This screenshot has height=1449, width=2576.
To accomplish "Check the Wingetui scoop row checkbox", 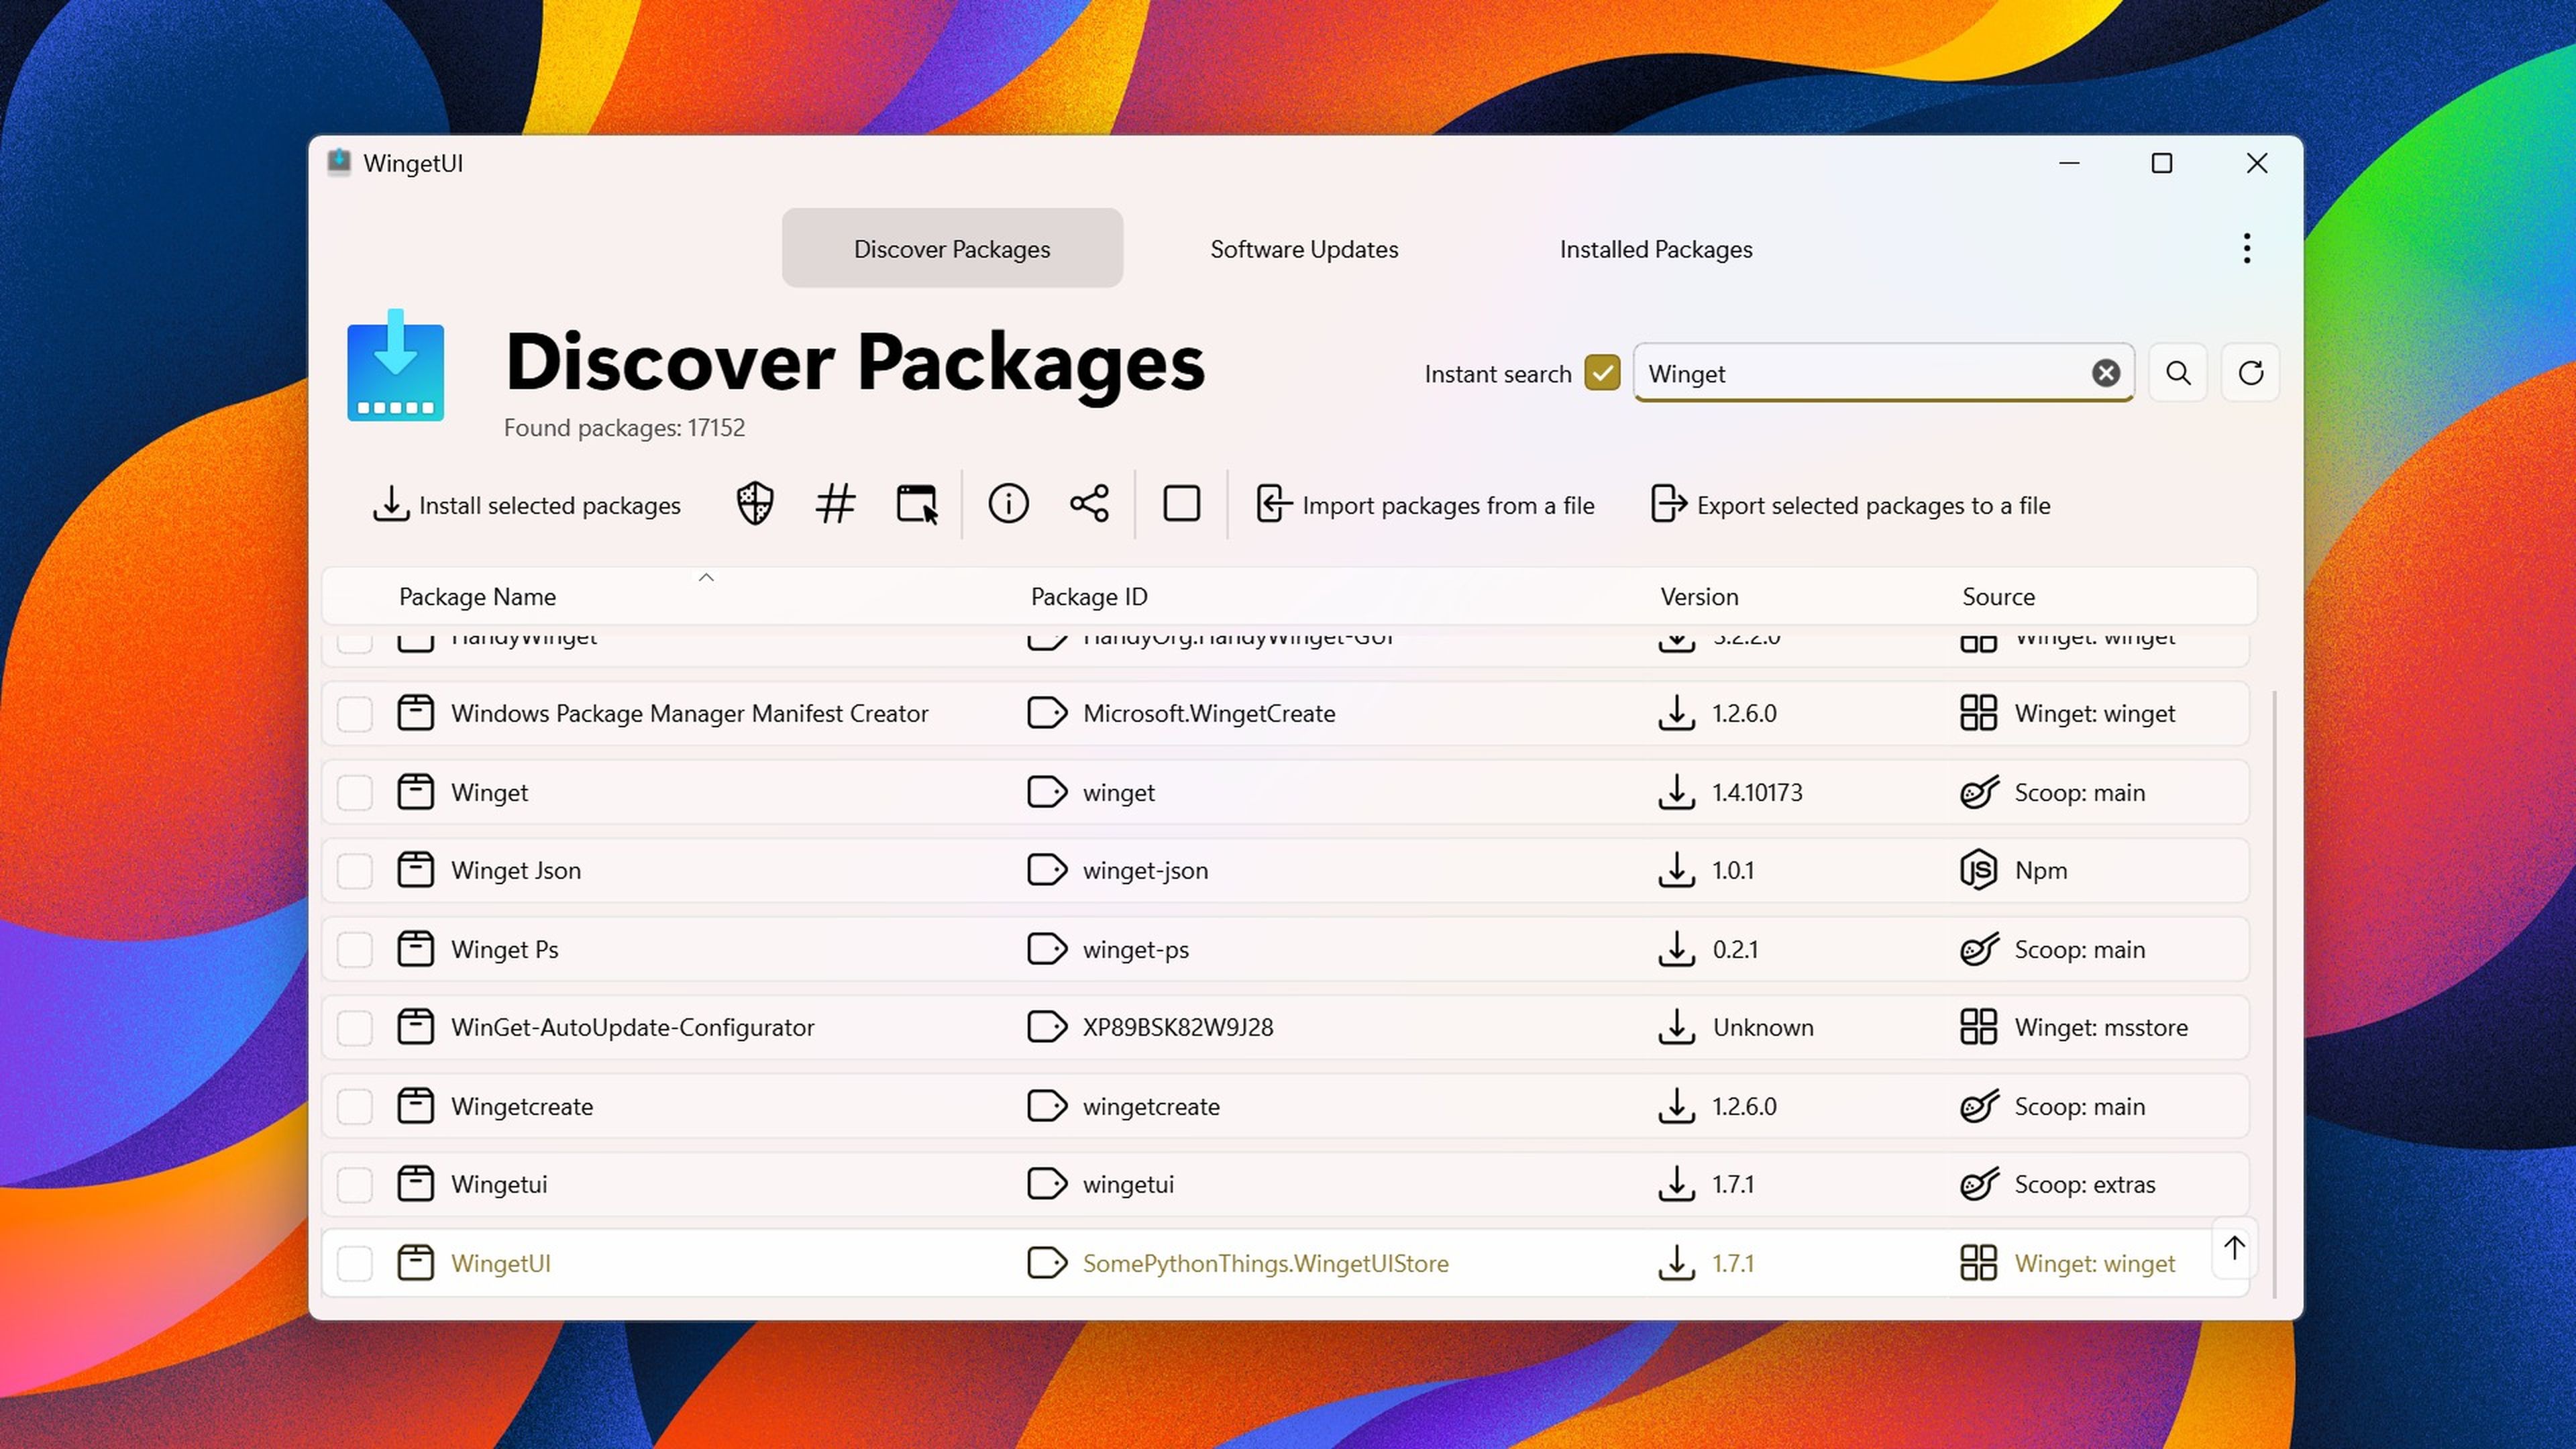I will tap(354, 1185).
